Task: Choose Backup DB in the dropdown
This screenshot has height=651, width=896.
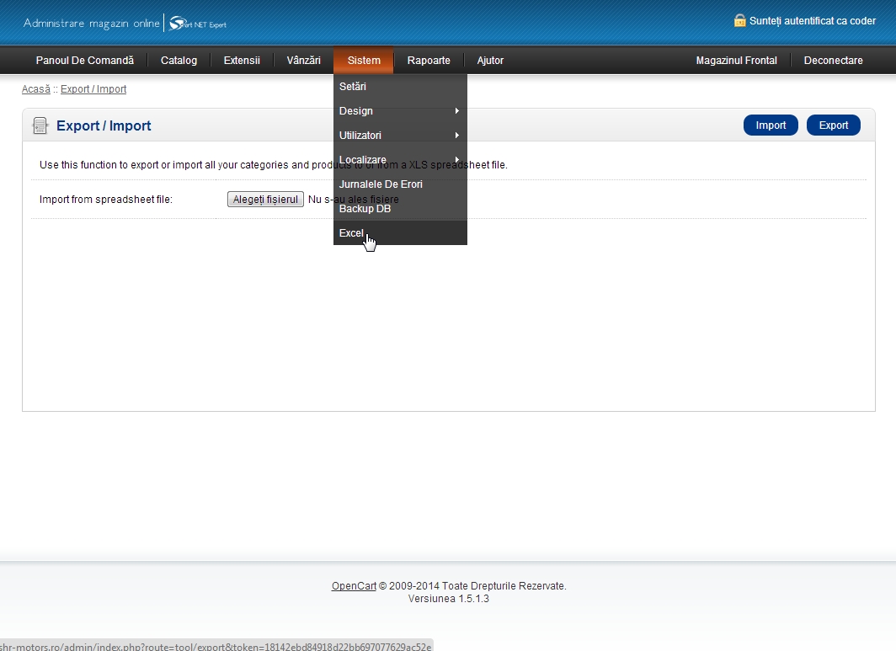Action: coord(365,209)
